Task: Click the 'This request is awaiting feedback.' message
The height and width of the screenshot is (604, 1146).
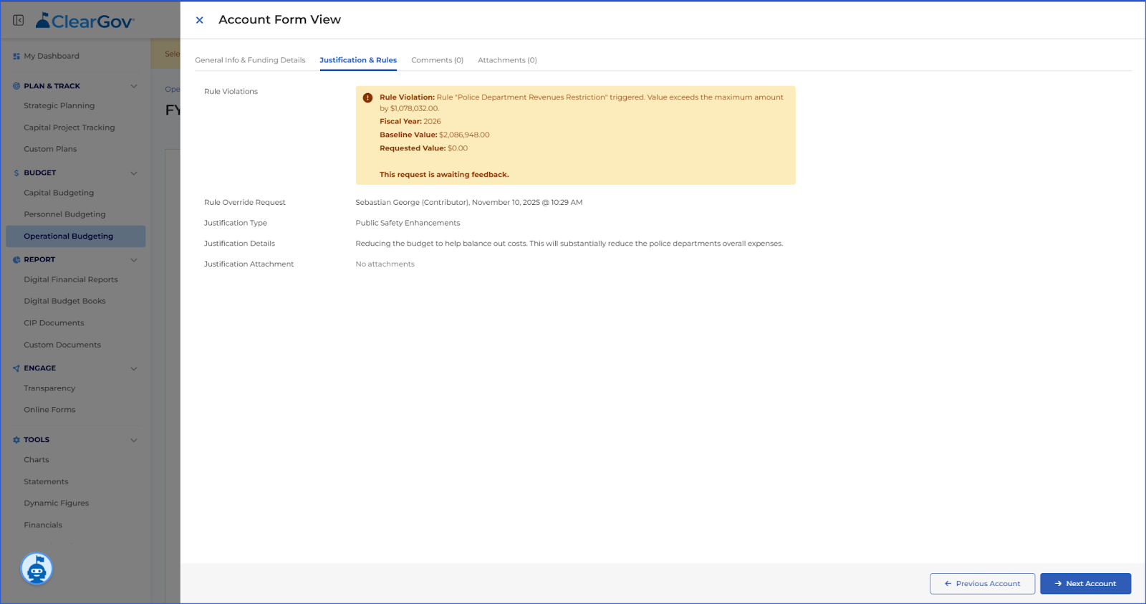Action: (444, 175)
